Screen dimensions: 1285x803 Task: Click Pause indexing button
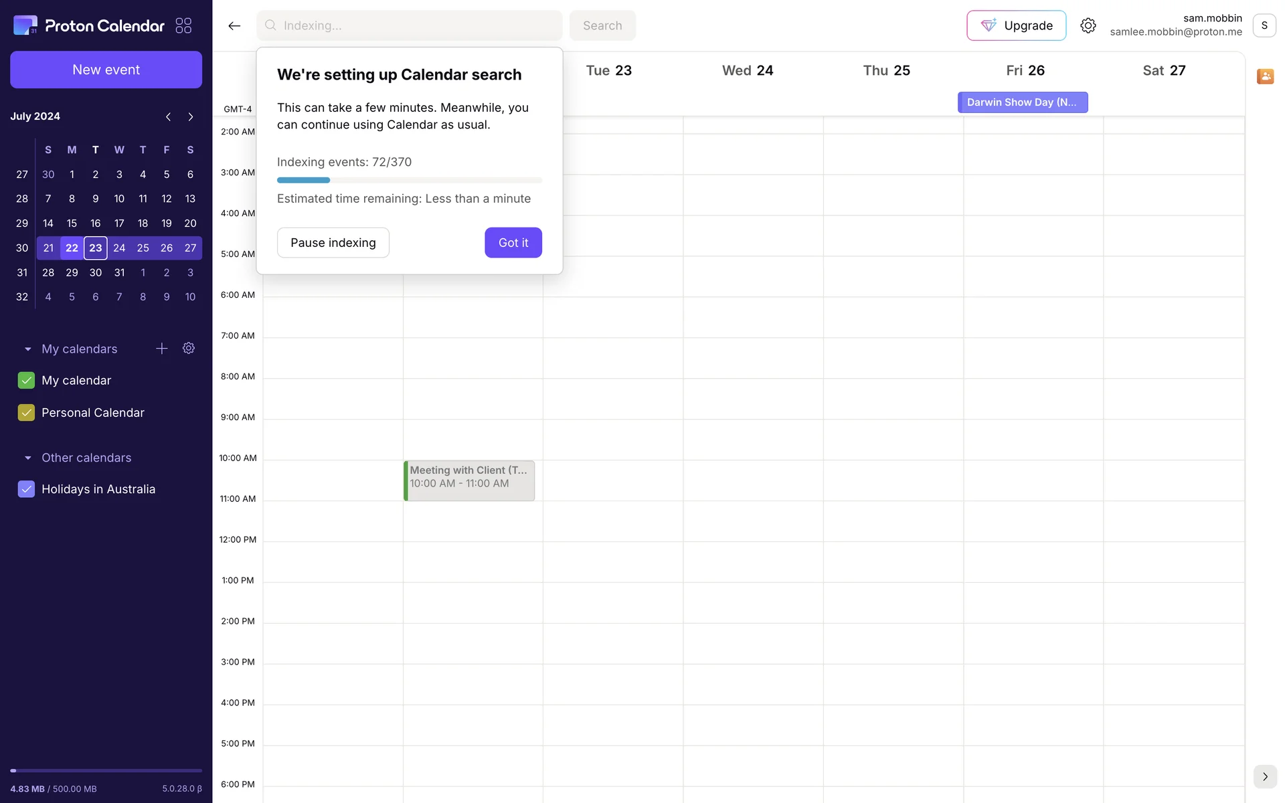[333, 242]
